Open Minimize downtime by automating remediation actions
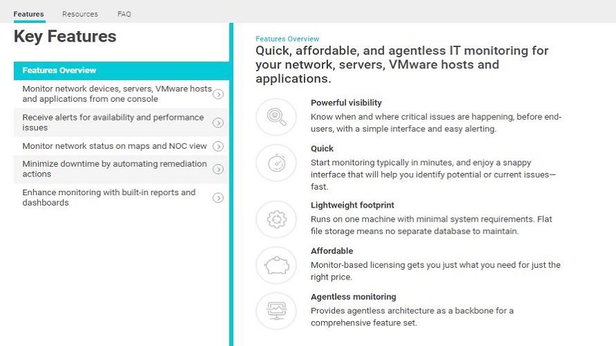The image size is (616, 346). 114,169
